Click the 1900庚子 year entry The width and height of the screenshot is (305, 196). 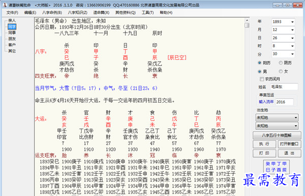pyautogui.click(x=71, y=161)
